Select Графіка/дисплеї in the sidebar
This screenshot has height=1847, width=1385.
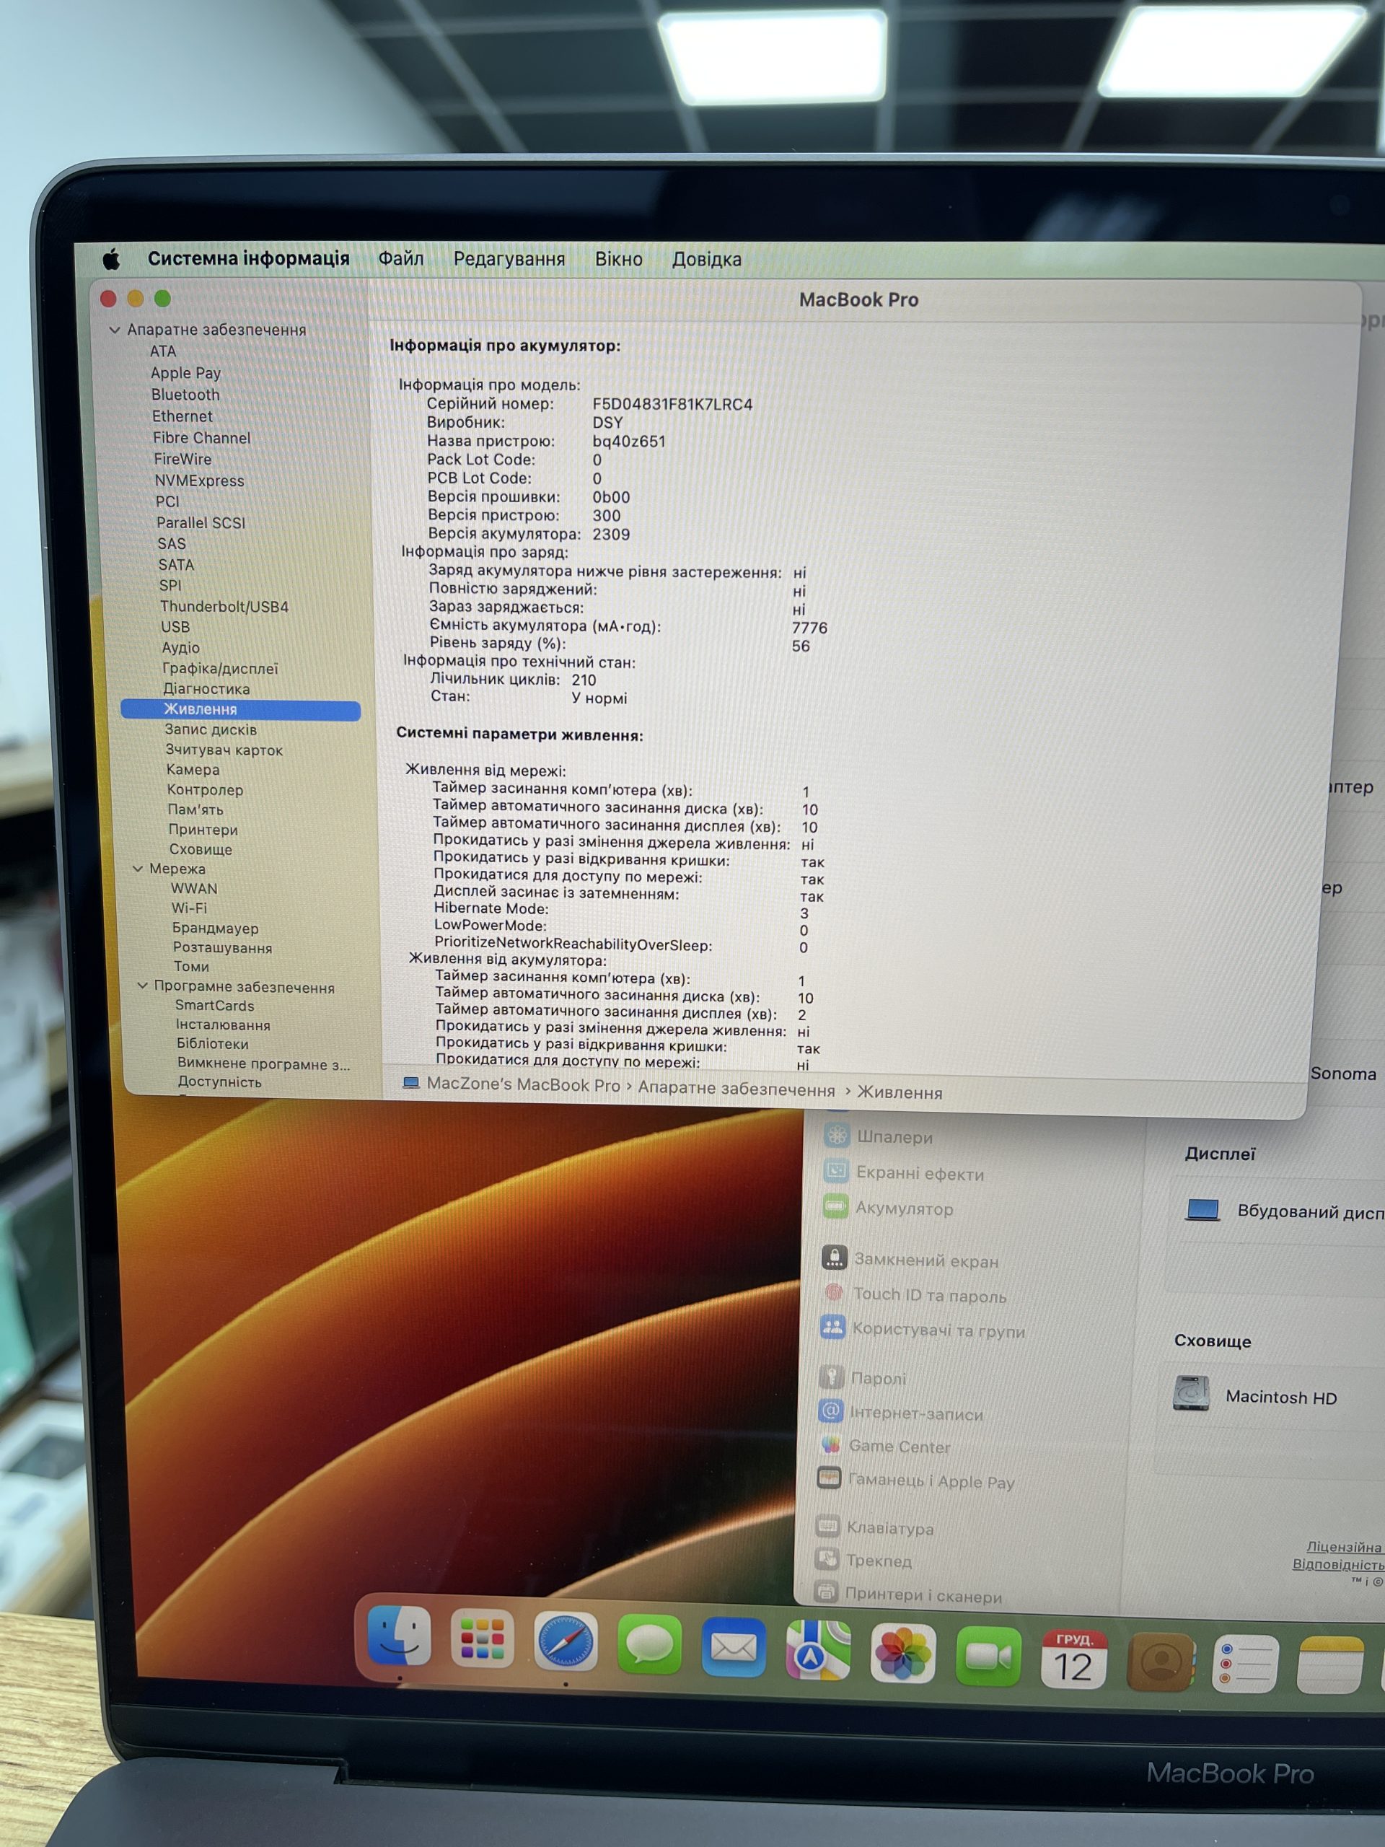click(221, 669)
